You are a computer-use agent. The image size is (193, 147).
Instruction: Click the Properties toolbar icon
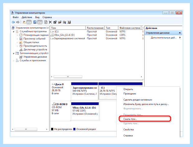coord(55,22)
